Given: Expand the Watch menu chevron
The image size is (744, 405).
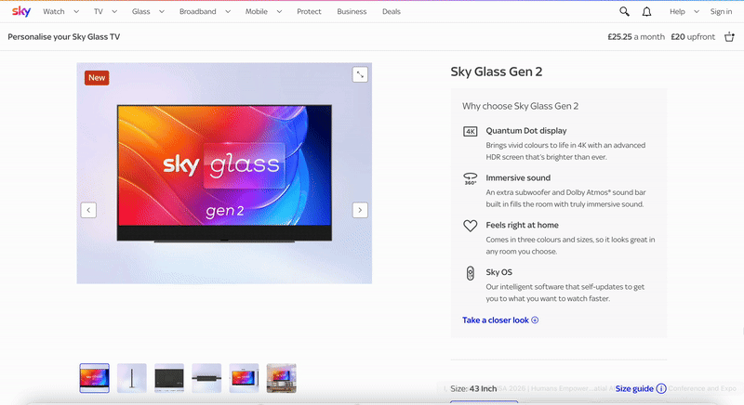Looking at the screenshot, I should coord(76,11).
